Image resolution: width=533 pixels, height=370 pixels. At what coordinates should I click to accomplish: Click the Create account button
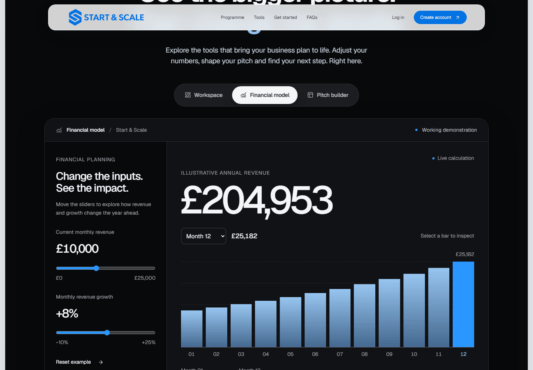pyautogui.click(x=440, y=17)
